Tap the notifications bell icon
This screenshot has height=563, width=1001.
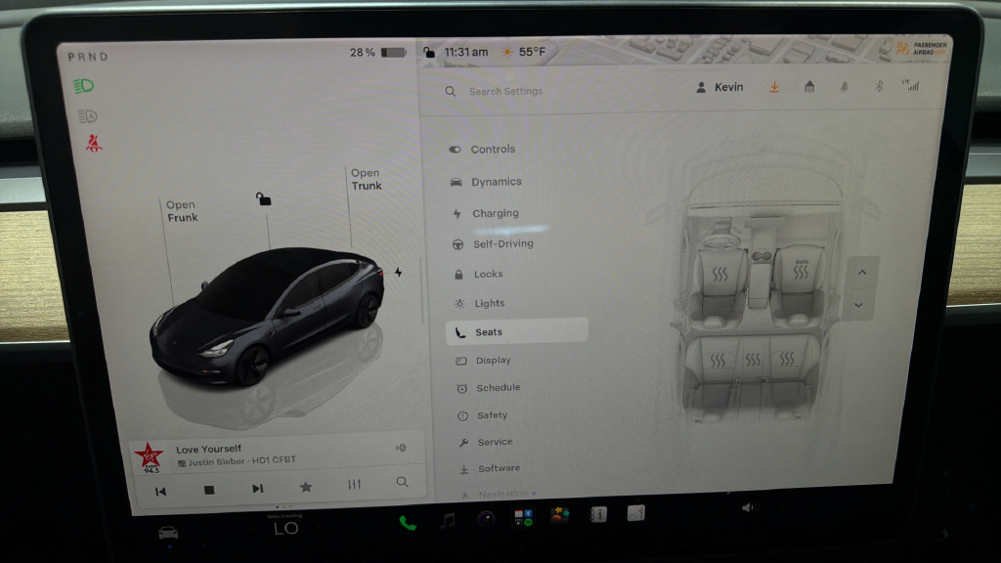point(844,87)
